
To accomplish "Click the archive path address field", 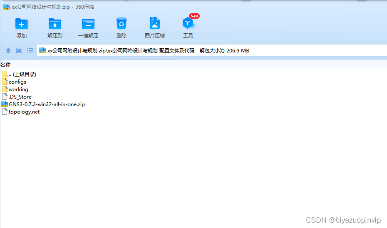I will pyautogui.click(x=212, y=51).
